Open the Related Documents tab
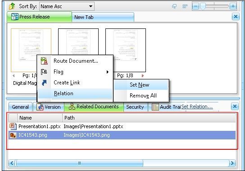Viewport: 245px width, 171px height. click(94, 106)
